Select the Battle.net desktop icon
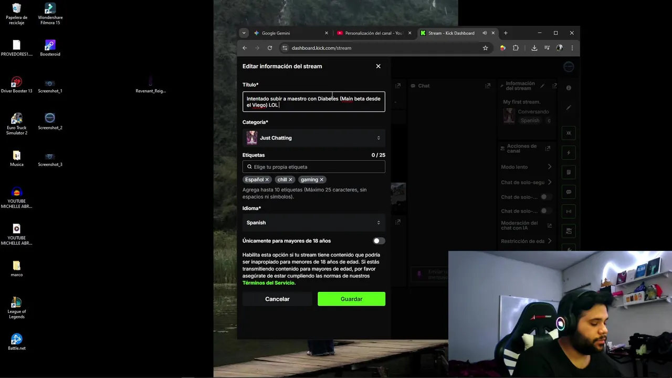 17,342
